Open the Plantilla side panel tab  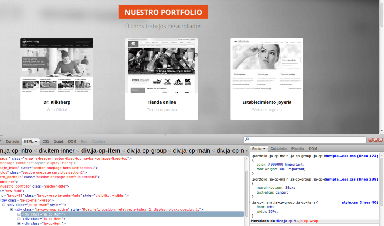298,149
